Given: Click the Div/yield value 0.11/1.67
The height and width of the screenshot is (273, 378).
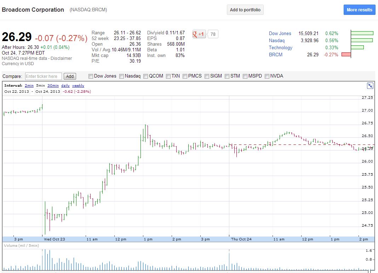Looking at the screenshot, I should pyautogui.click(x=175, y=33).
